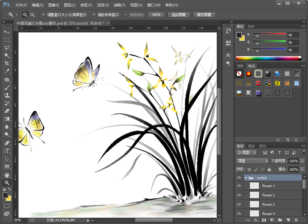Select the Eyedropper tool
The height and width of the screenshot is (224, 308).
(7, 71)
